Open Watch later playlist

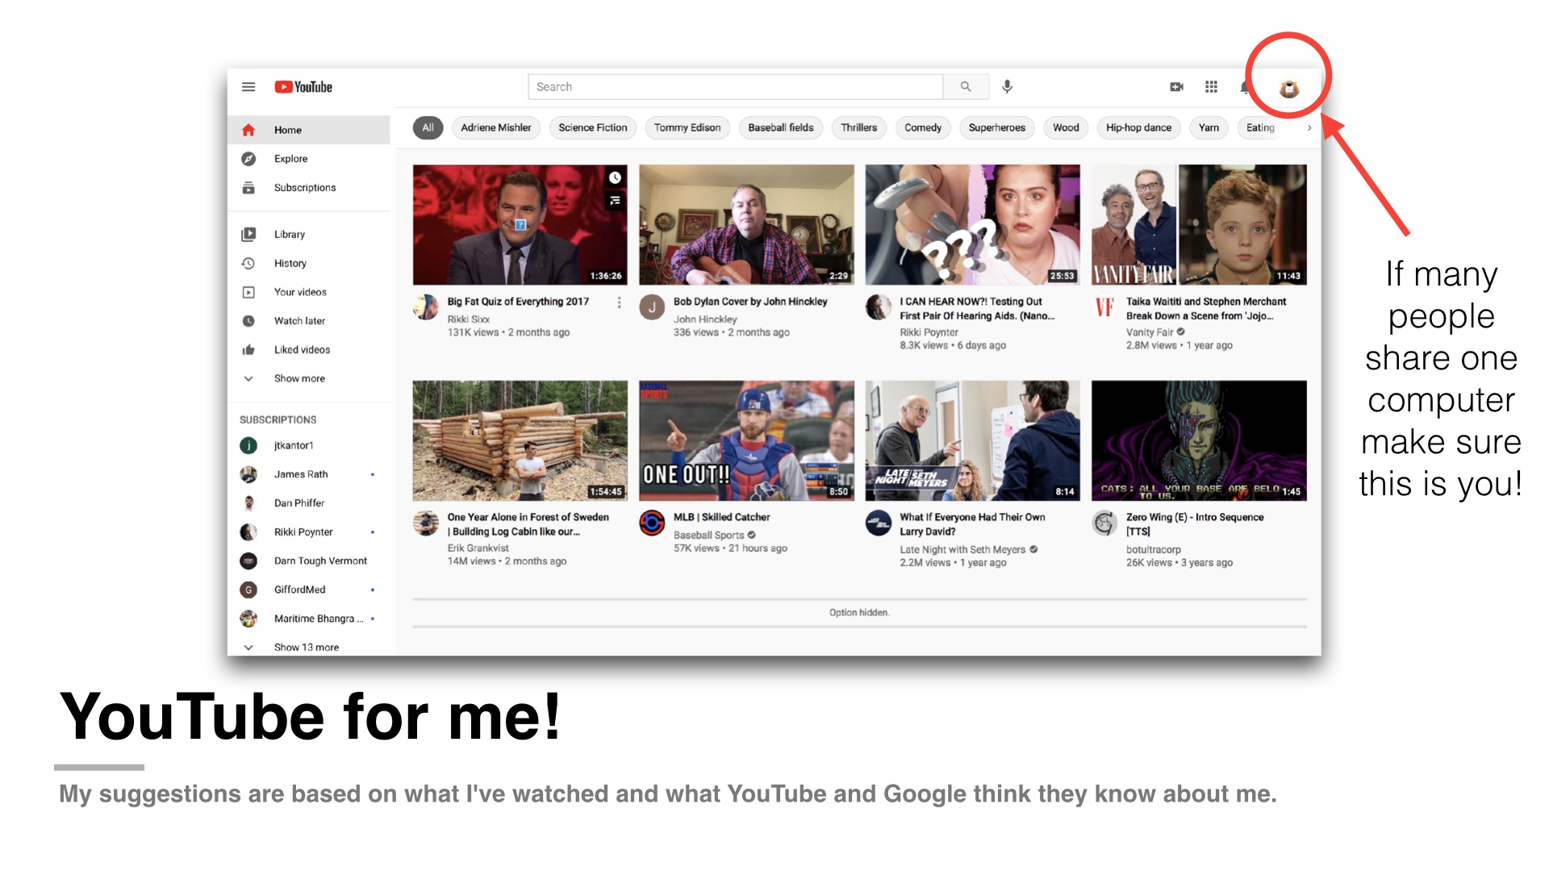(x=309, y=321)
